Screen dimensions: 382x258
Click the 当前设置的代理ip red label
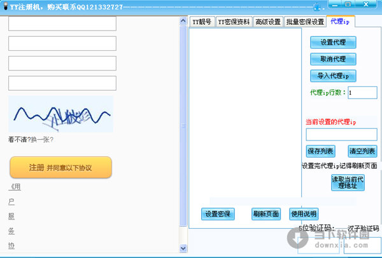(x=331, y=122)
